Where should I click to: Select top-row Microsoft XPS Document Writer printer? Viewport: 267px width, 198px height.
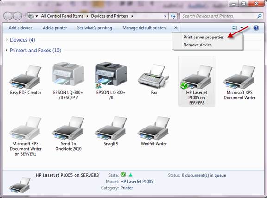(240, 82)
